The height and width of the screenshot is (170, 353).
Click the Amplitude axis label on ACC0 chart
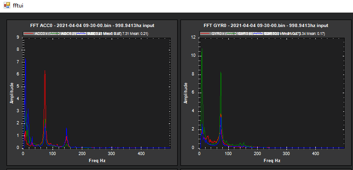tap(12, 93)
